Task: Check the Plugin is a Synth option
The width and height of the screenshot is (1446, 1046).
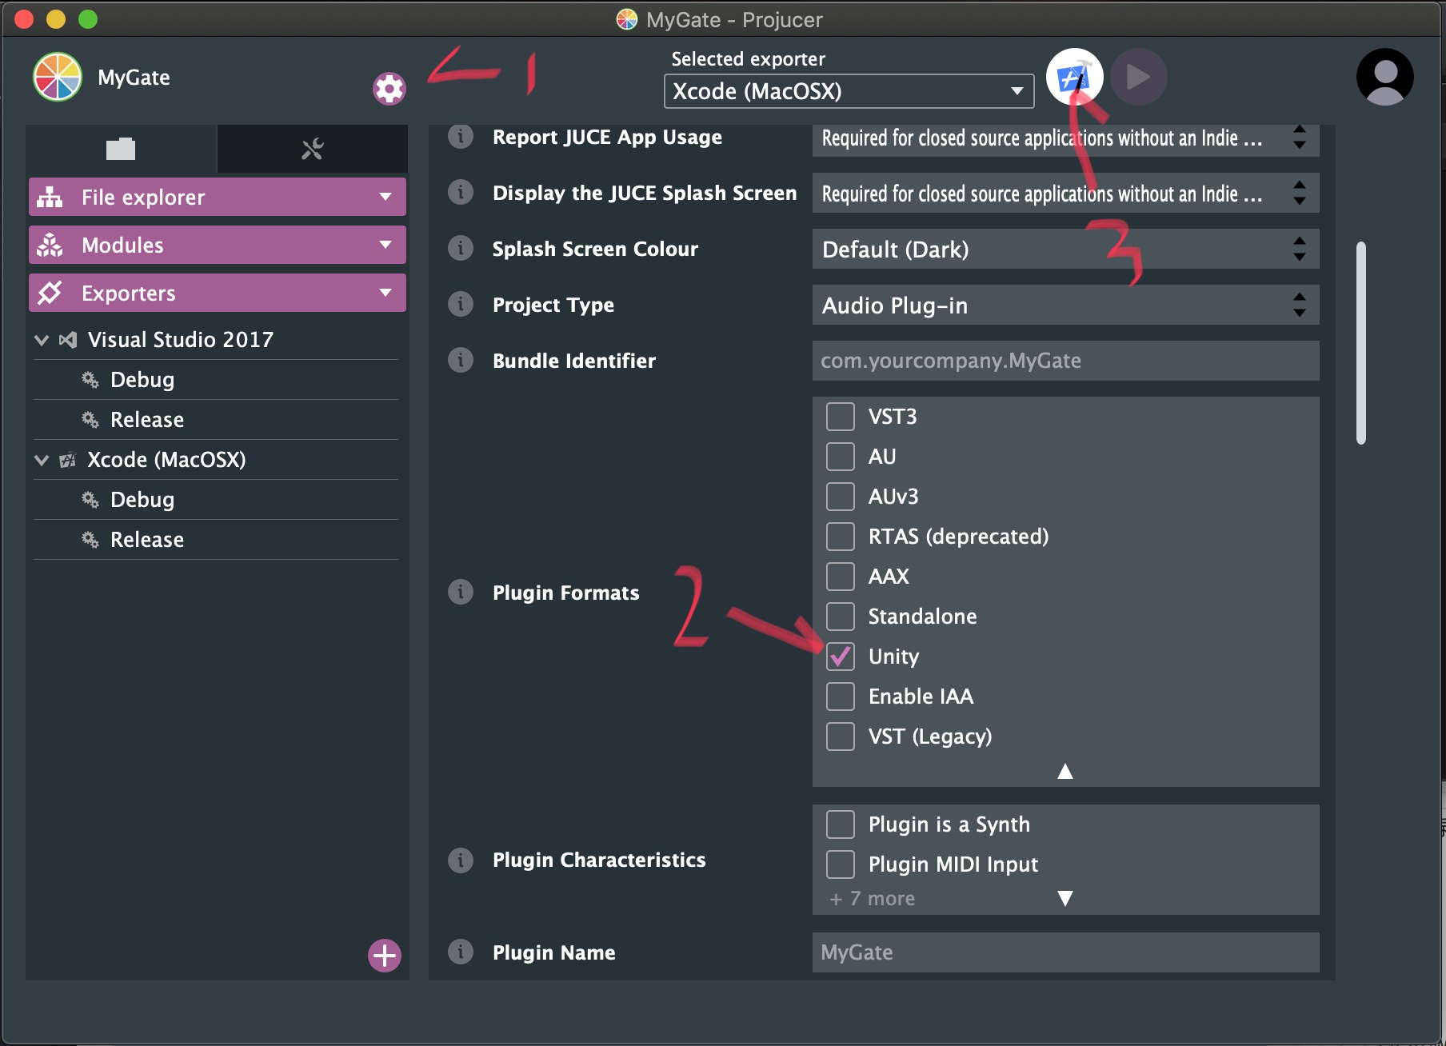Action: pos(841,824)
